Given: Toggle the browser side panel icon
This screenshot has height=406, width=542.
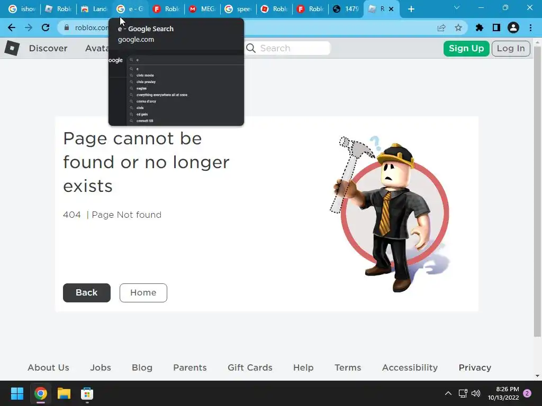Looking at the screenshot, I should point(496,27).
